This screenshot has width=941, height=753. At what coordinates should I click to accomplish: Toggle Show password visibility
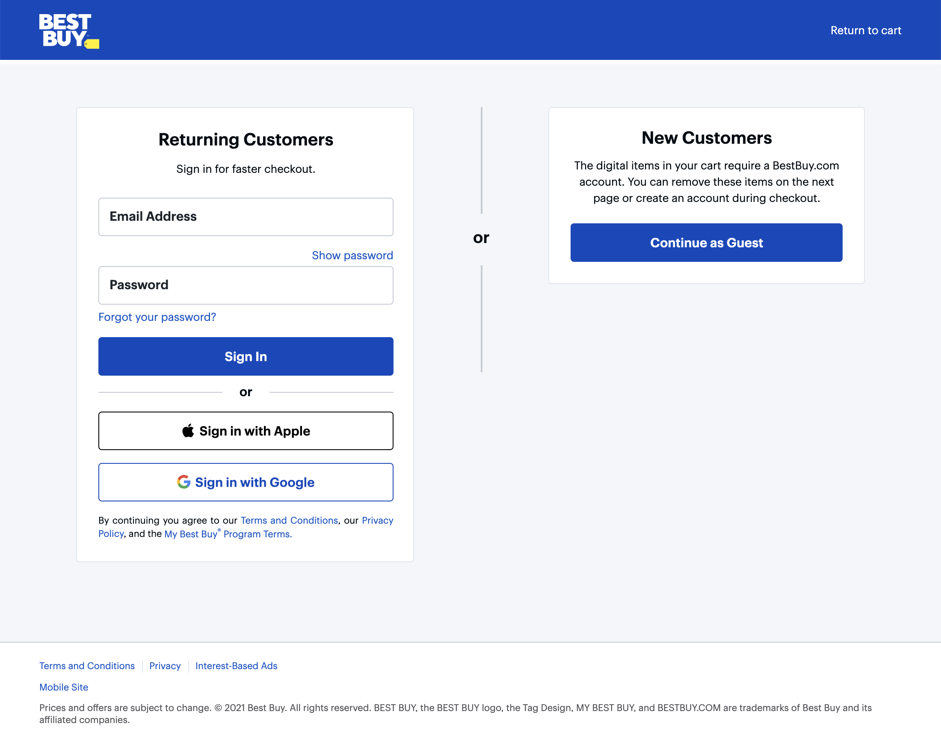click(352, 255)
